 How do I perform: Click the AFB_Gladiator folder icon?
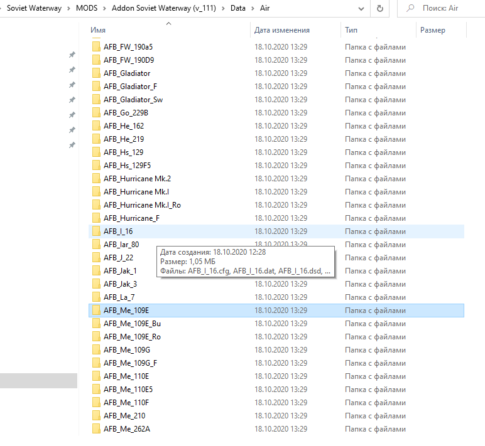[96, 73]
